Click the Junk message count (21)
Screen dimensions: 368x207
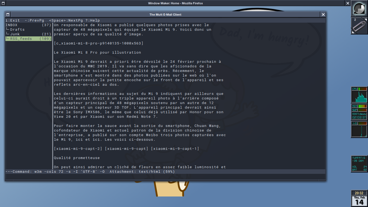tap(47, 34)
